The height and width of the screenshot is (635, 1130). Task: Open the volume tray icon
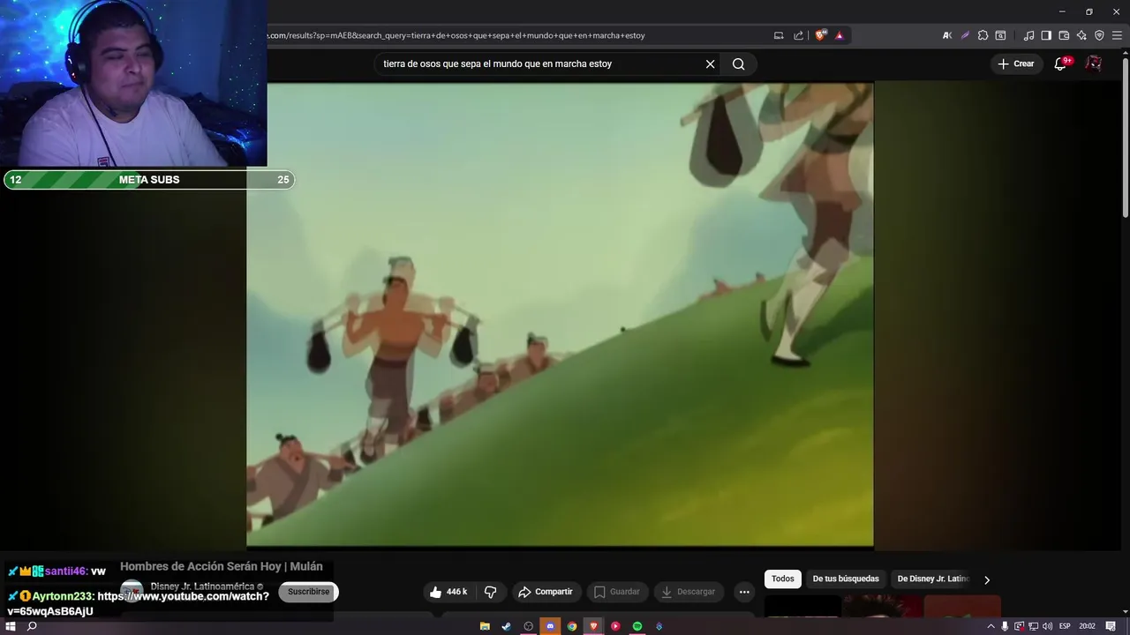(x=1047, y=626)
